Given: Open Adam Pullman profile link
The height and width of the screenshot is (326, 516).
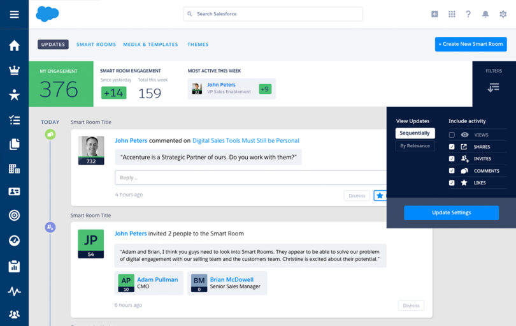Looking at the screenshot, I should tap(157, 279).
